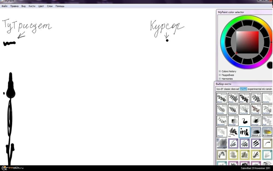This screenshot has height=171, width=273.
Task: Pick the Tree Textured brush
Action: point(256,109)
